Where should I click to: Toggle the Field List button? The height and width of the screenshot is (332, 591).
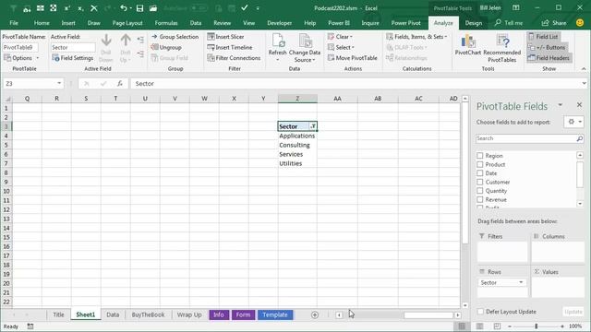(543, 37)
